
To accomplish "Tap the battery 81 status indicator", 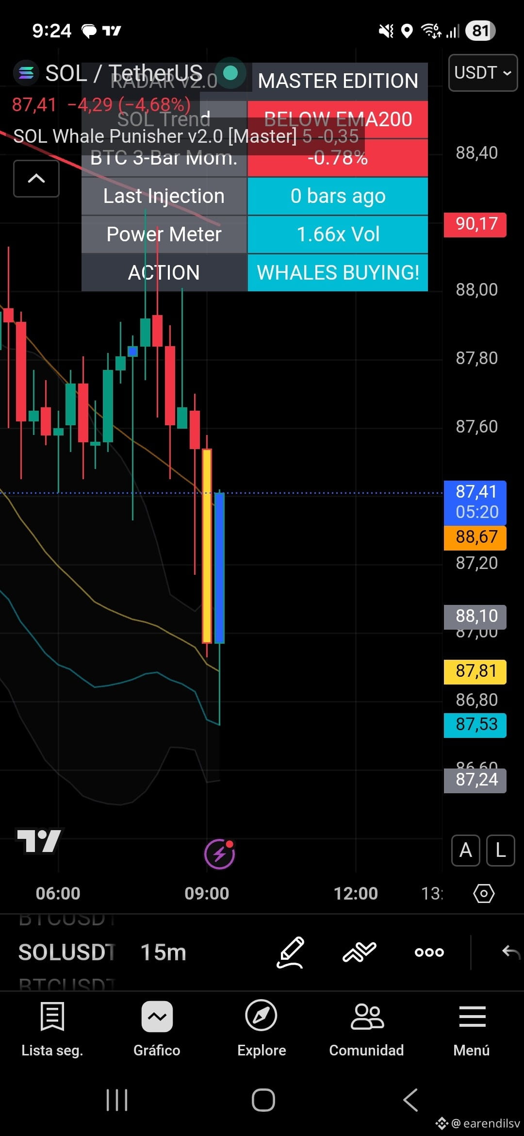I will click(x=480, y=31).
